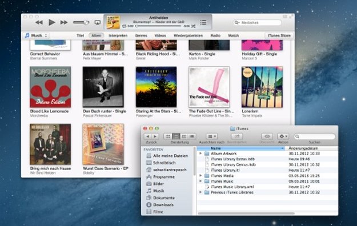Skip to next track with forward button
Screen dimensions: 357x226
click(64, 22)
